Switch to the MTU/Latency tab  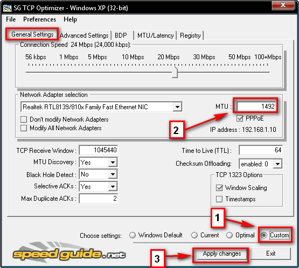click(x=155, y=36)
